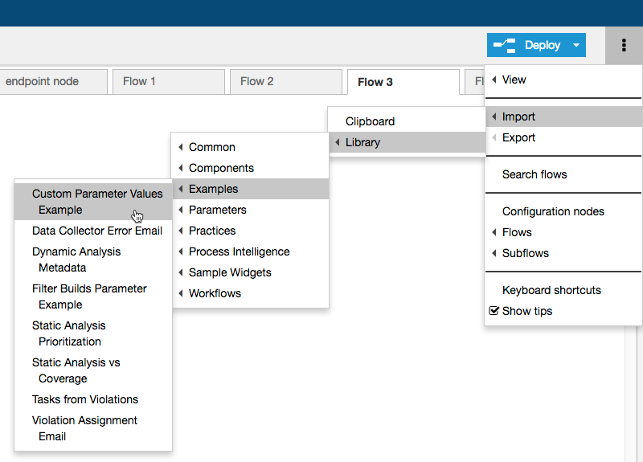Open the endpoint node tab
Viewport: 643px width, 462px height.
(x=53, y=82)
